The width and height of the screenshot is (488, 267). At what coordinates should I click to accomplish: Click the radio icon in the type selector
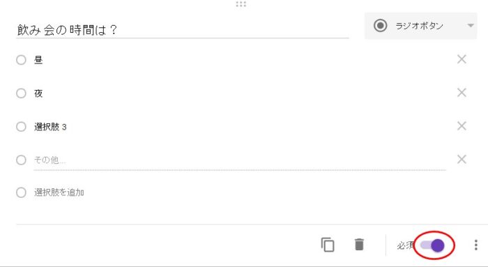[381, 26]
